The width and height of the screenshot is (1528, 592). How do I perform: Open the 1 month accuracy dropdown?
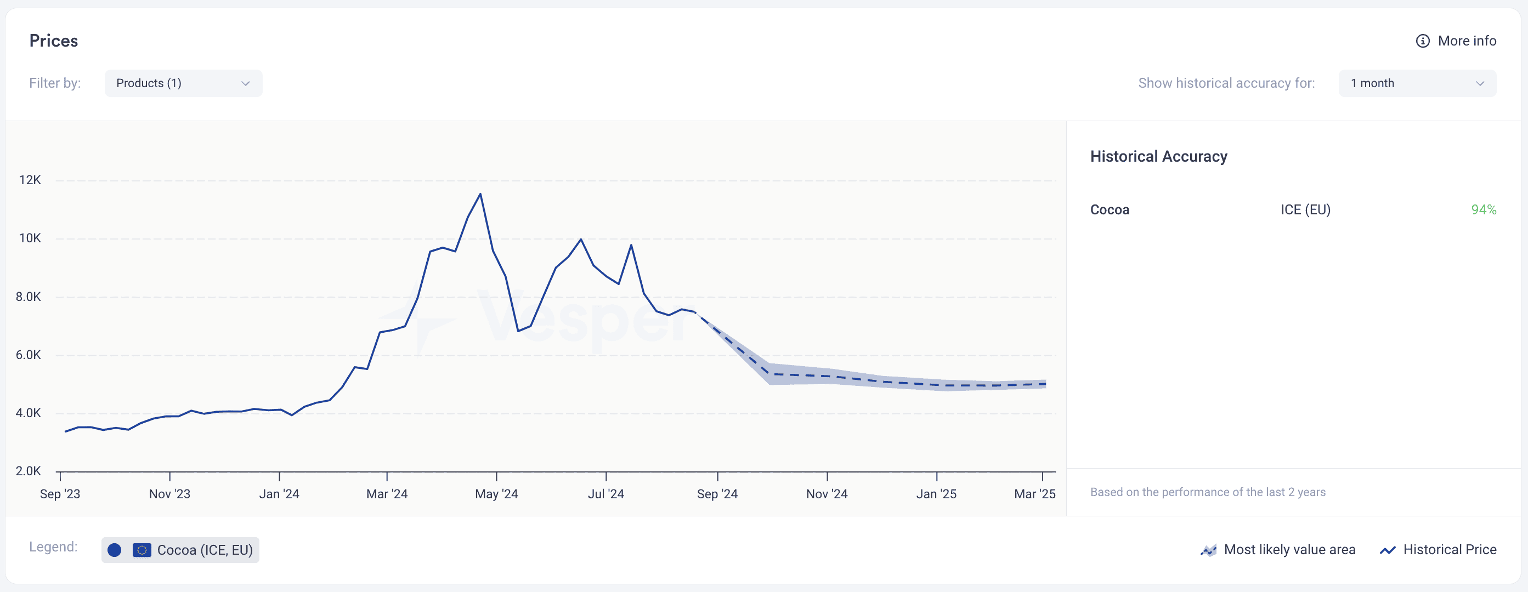pos(1417,83)
